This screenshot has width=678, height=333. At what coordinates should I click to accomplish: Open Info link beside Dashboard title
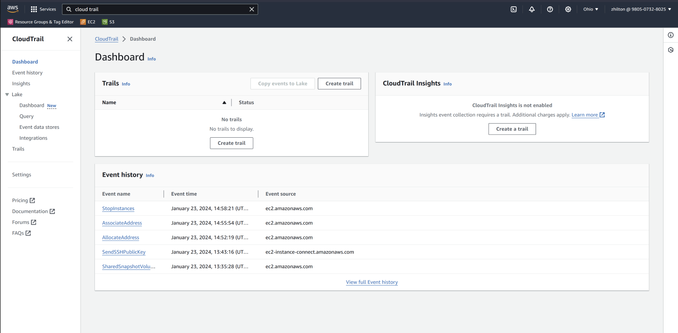[x=152, y=59]
